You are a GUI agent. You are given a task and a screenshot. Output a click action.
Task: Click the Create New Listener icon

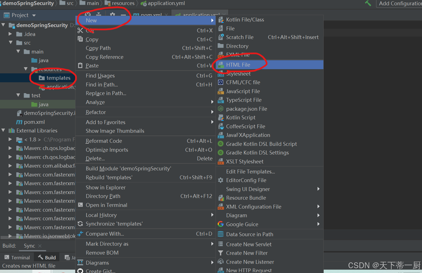click(221, 262)
